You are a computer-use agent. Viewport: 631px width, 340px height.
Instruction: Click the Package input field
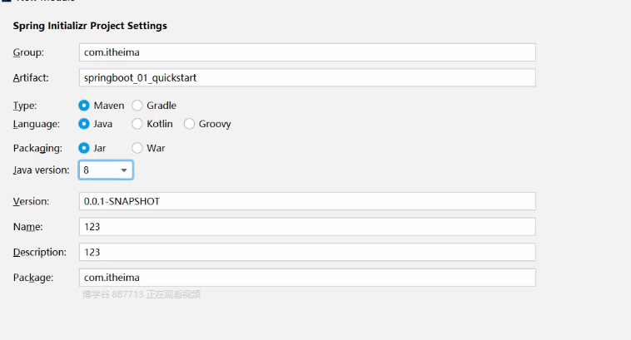point(306,278)
